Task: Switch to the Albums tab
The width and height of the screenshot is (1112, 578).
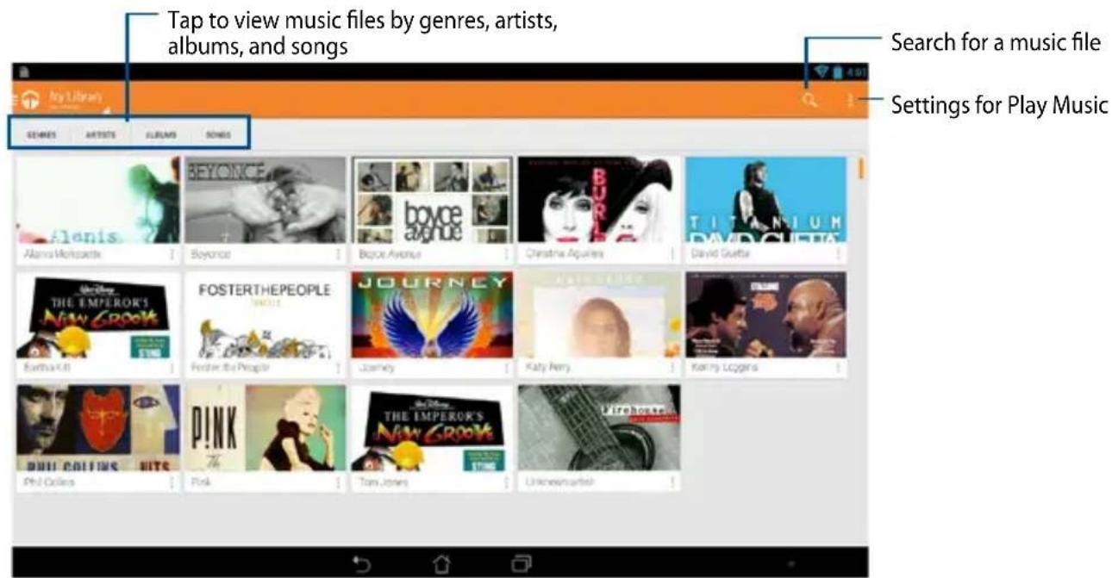Action: [x=161, y=135]
